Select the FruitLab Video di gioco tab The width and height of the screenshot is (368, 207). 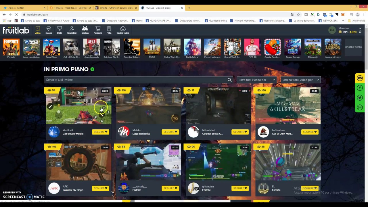[162, 8]
